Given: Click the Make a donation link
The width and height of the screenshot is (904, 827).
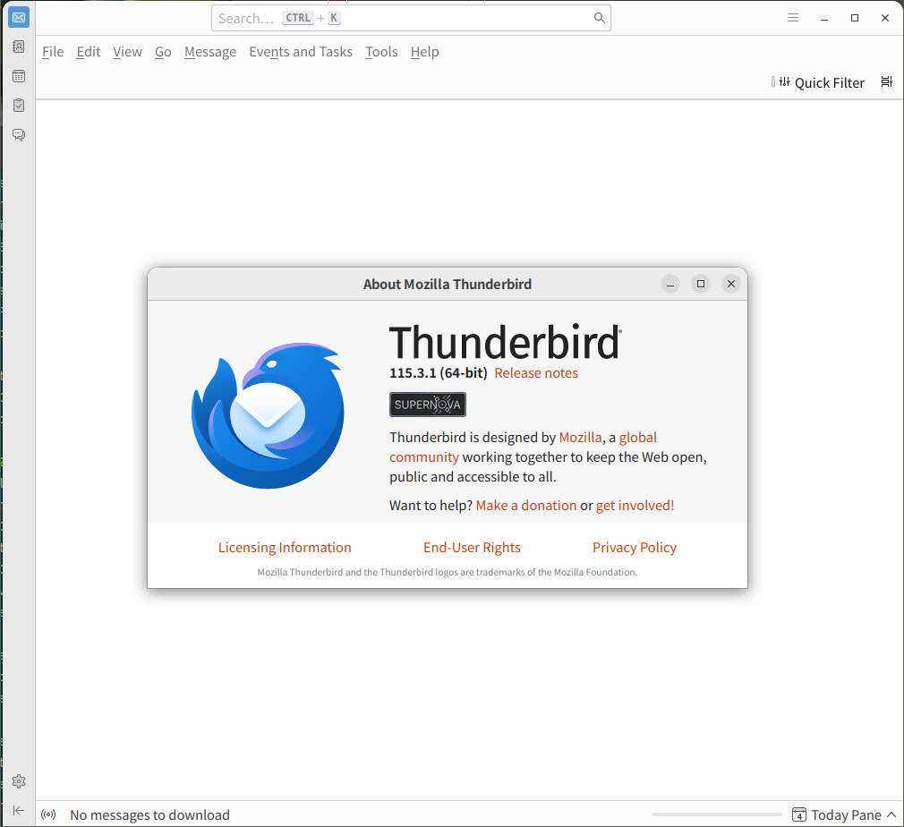Looking at the screenshot, I should (x=526, y=506).
